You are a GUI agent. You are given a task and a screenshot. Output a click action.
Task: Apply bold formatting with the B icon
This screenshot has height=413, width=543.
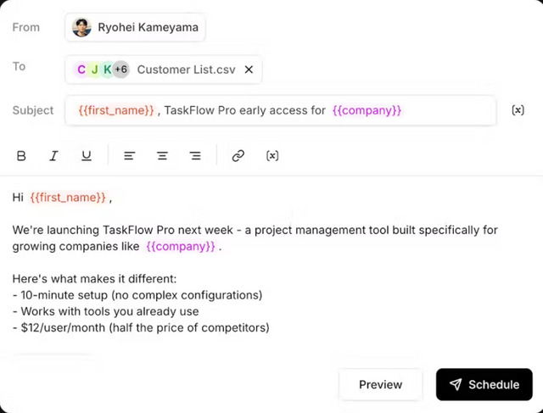point(21,156)
